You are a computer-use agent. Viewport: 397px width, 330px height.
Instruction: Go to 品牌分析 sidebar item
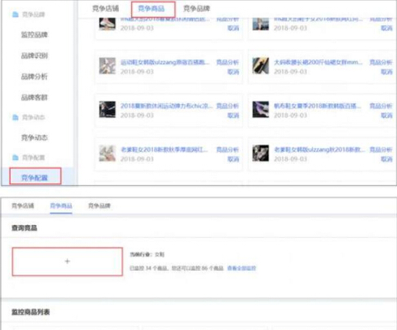coord(34,77)
